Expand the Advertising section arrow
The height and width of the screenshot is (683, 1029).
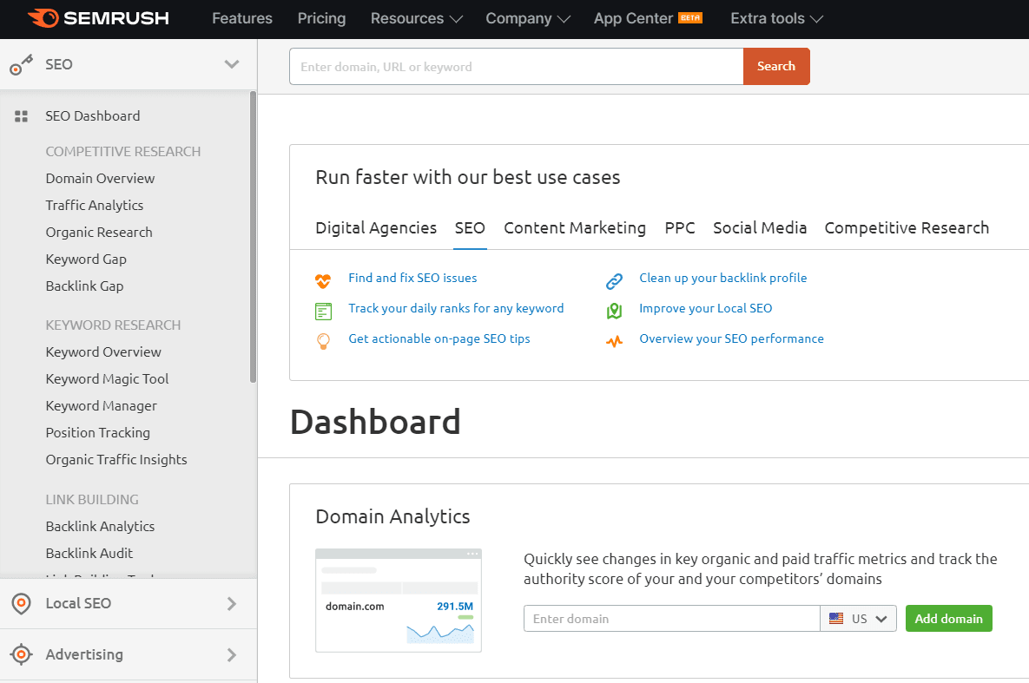(232, 654)
